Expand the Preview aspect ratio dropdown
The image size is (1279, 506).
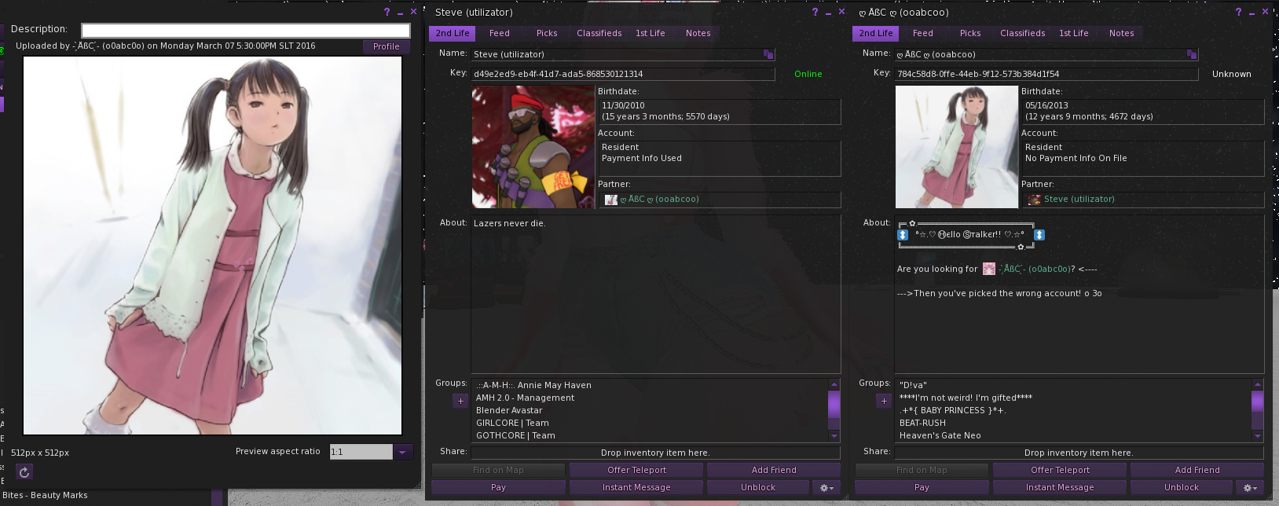pyautogui.click(x=402, y=452)
